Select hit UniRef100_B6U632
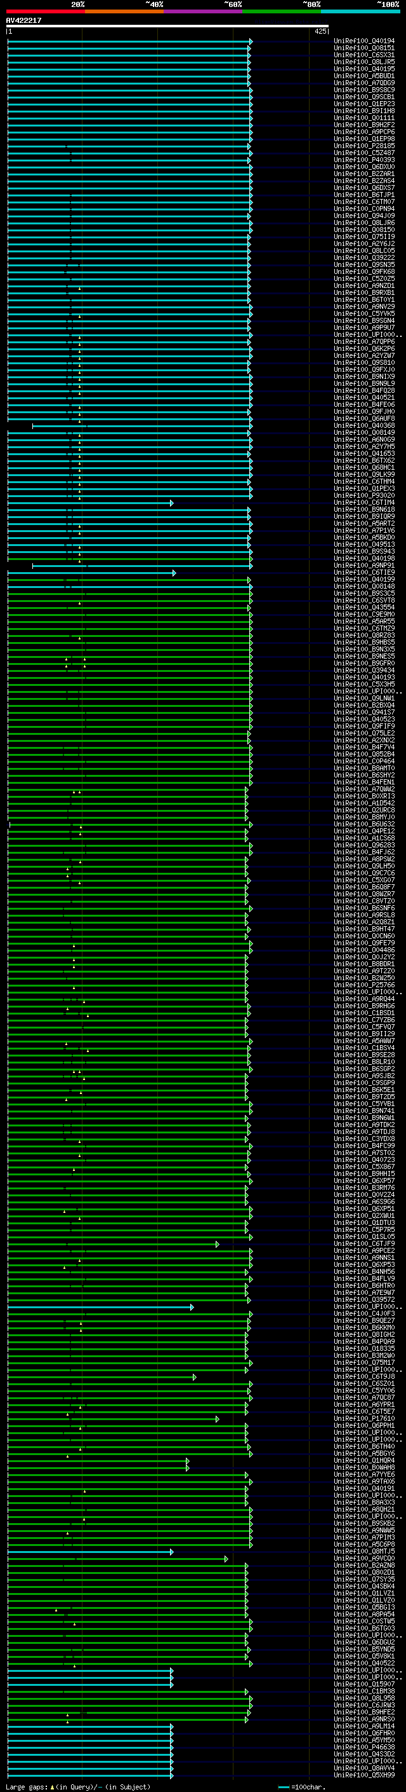Screen dimensions: 406x1792 click(364, 824)
